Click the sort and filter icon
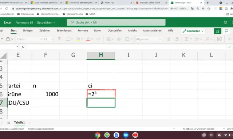Viewport: 233px width, 139px height. point(197,39)
